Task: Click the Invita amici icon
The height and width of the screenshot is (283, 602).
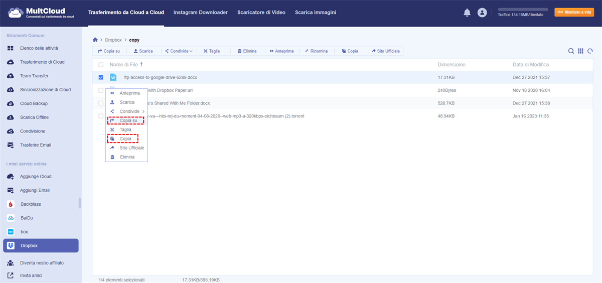Action: (x=11, y=275)
